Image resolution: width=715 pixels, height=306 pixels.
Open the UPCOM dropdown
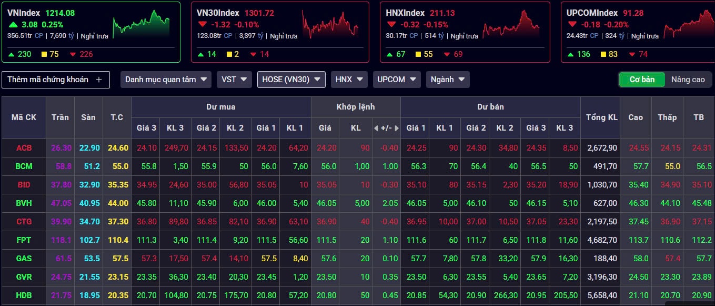pyautogui.click(x=397, y=80)
